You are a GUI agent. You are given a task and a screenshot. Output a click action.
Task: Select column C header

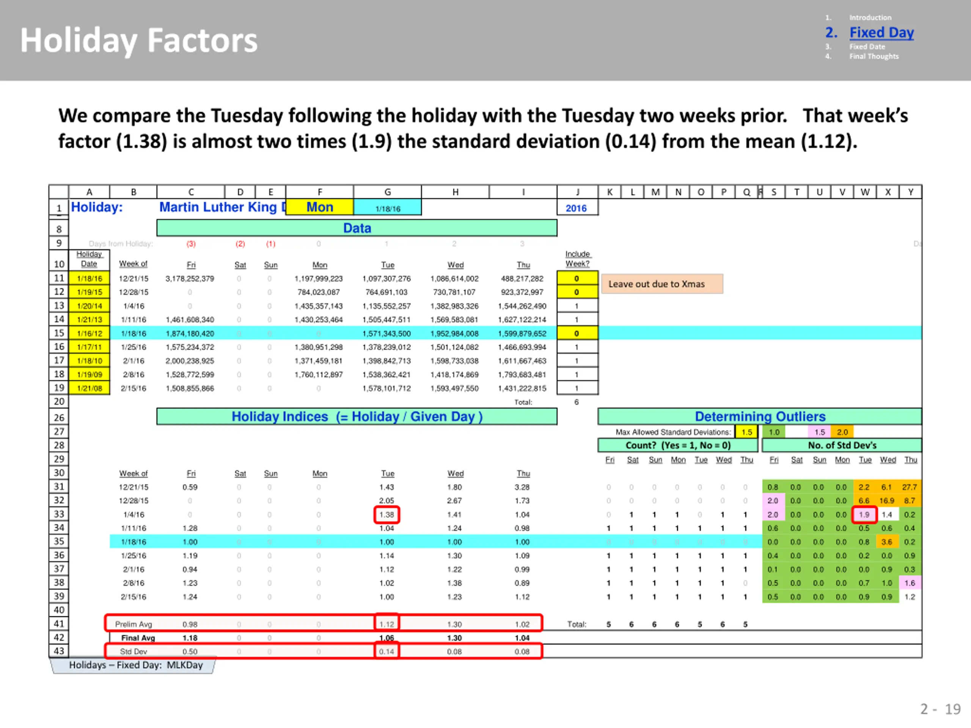pos(190,192)
